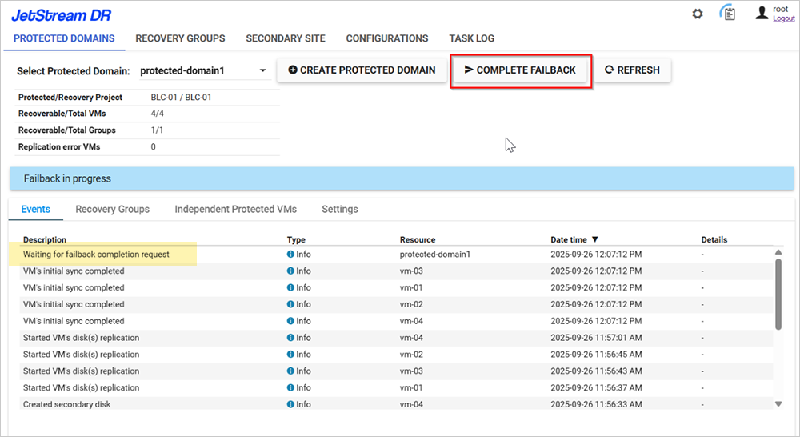Click the Date time sort arrow
The width and height of the screenshot is (800, 437).
[595, 239]
